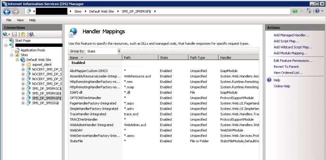The image size is (326, 160).
Task: Click Add Managed Handler link
Action: click(x=291, y=35)
